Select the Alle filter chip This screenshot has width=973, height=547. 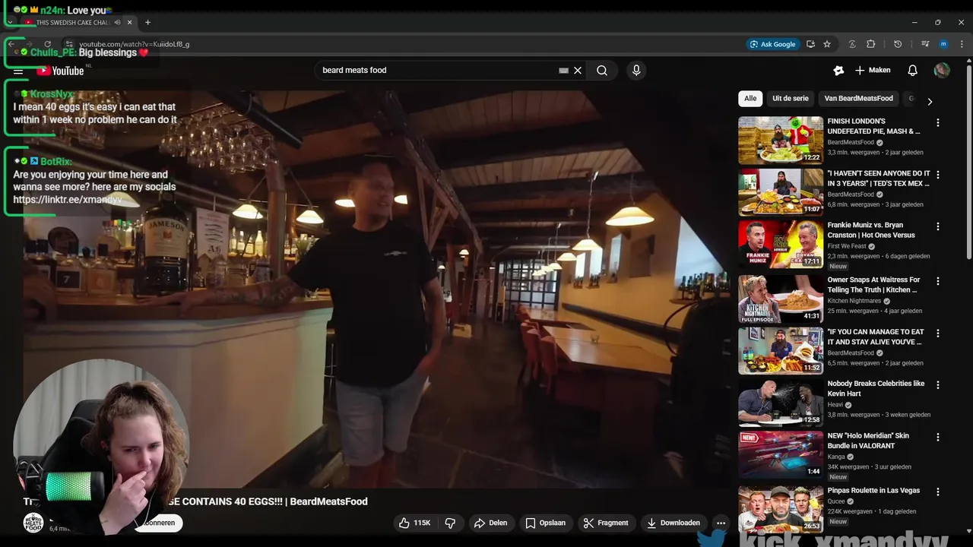tap(750, 98)
